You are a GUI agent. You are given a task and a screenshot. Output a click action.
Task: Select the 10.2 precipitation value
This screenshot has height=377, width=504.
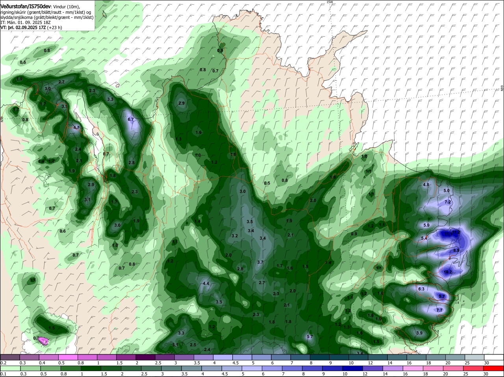point(448,272)
